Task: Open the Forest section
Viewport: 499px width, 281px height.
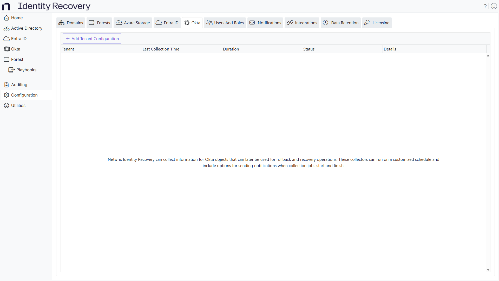Action: [17, 59]
